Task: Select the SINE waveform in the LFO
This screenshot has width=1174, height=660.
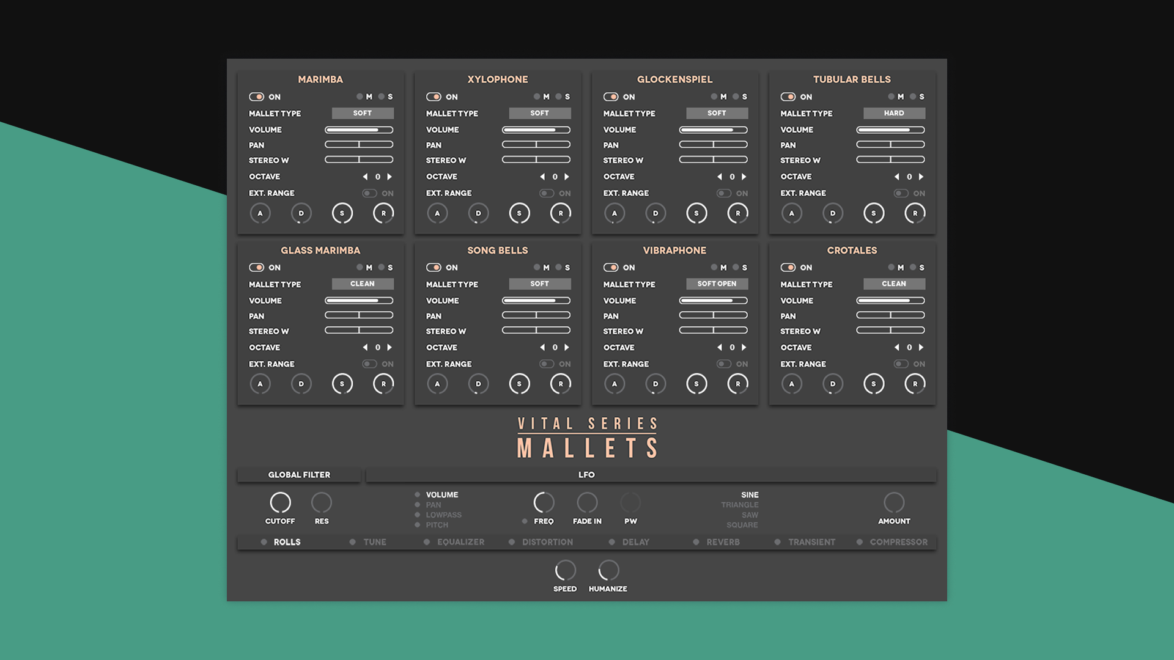Action: tap(749, 495)
